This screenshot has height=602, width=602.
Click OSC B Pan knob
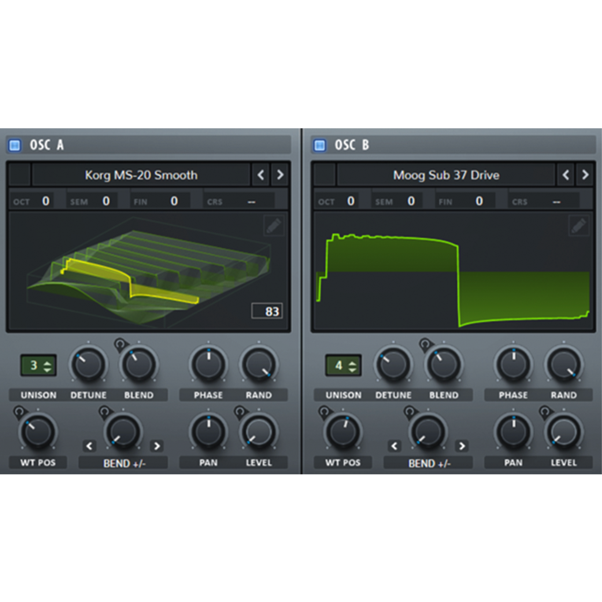click(514, 432)
